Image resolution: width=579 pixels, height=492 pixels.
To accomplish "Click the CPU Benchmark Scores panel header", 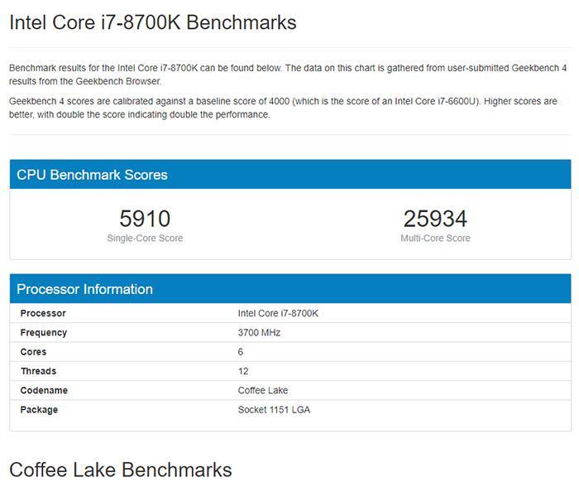I will [92, 175].
